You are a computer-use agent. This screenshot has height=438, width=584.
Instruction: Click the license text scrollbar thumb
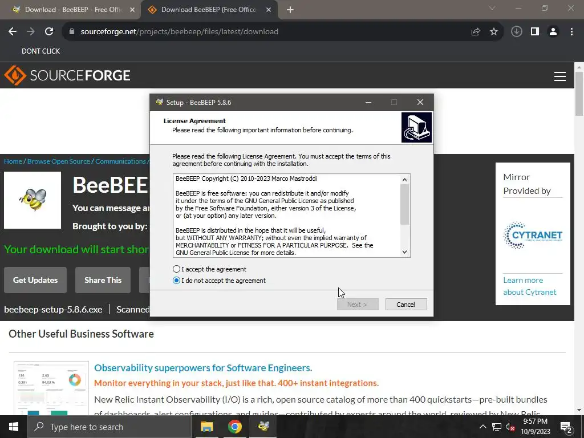click(x=404, y=205)
